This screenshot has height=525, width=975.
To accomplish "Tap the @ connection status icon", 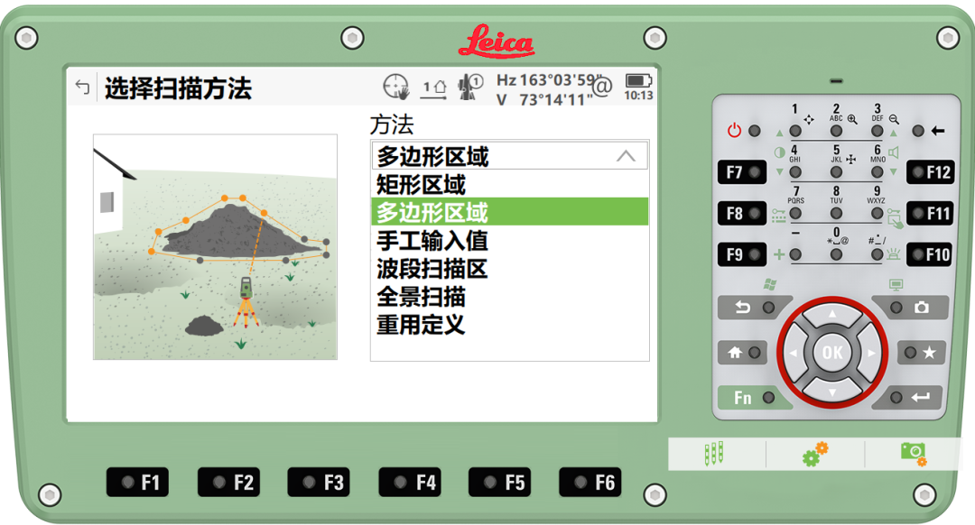I will coord(602,87).
